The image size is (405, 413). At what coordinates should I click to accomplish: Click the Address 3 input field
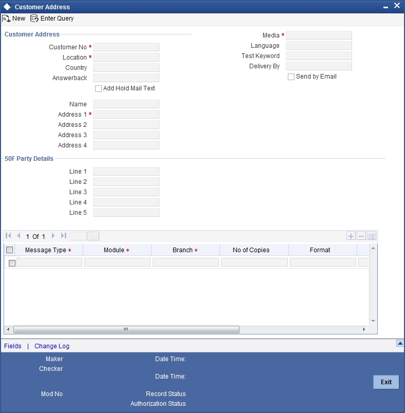(x=126, y=135)
